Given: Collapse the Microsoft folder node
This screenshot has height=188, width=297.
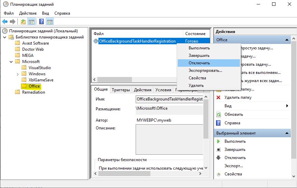Looking at the screenshot, I should pos(11,62).
